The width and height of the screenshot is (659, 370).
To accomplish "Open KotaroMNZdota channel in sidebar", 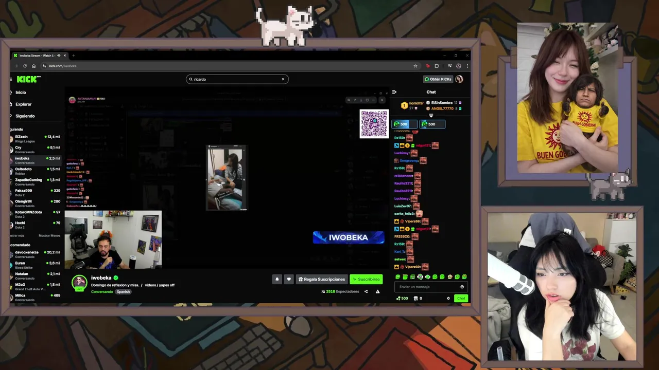I will coord(35,214).
